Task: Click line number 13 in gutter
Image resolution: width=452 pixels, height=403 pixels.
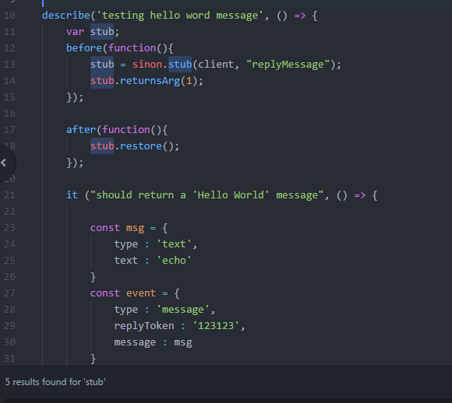Action: pos(9,65)
